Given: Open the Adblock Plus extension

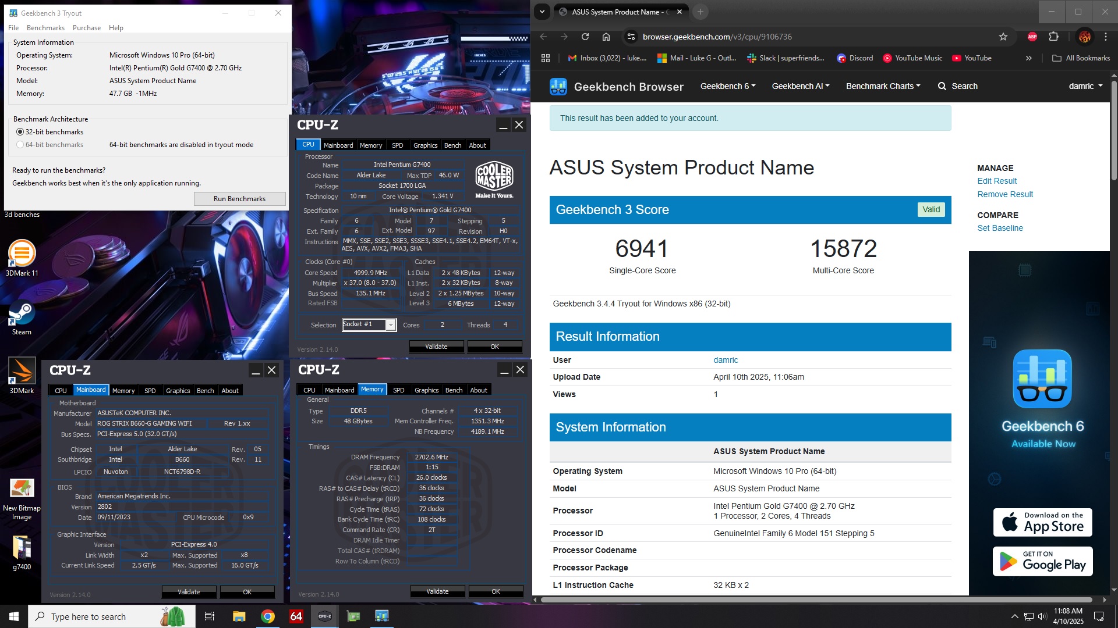Looking at the screenshot, I should [1032, 37].
